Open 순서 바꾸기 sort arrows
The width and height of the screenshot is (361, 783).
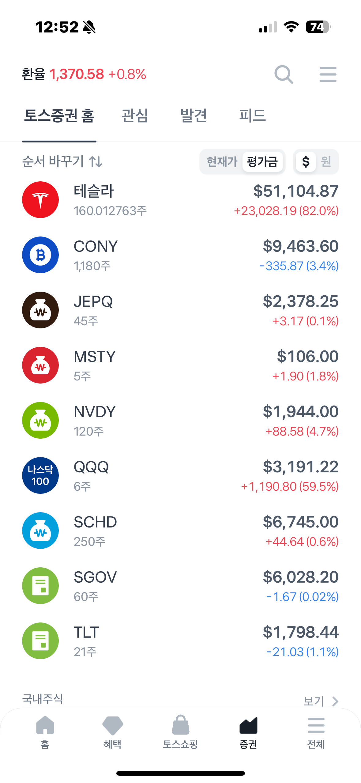pyautogui.click(x=62, y=161)
